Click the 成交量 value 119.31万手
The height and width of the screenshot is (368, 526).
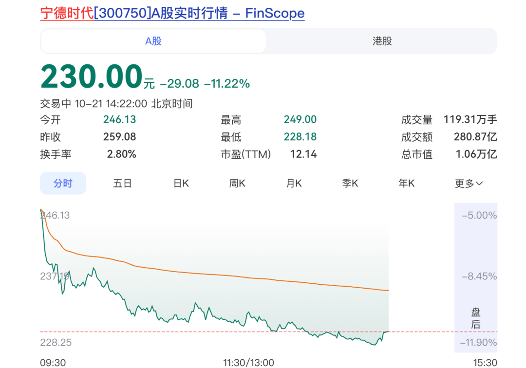click(x=470, y=119)
